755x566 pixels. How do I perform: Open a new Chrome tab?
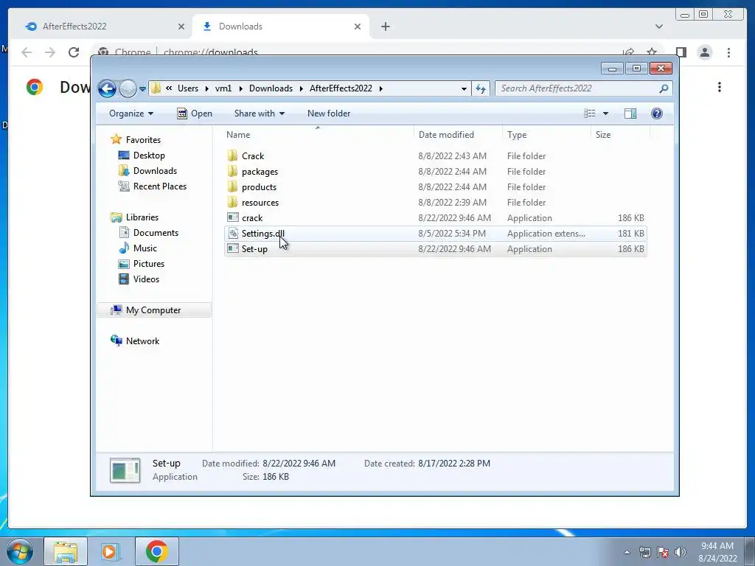point(385,27)
